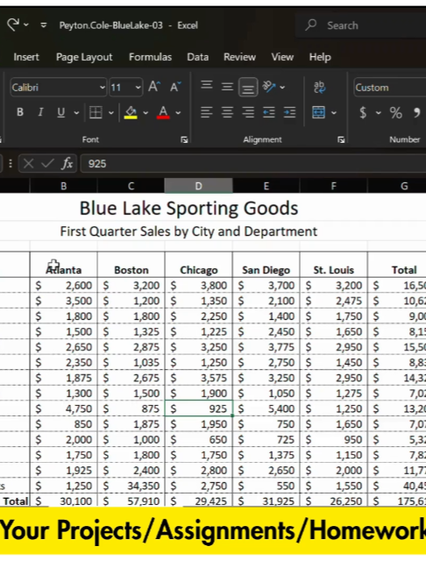Select column C header
Image resolution: width=426 pixels, height=568 pixels.
tap(131, 186)
